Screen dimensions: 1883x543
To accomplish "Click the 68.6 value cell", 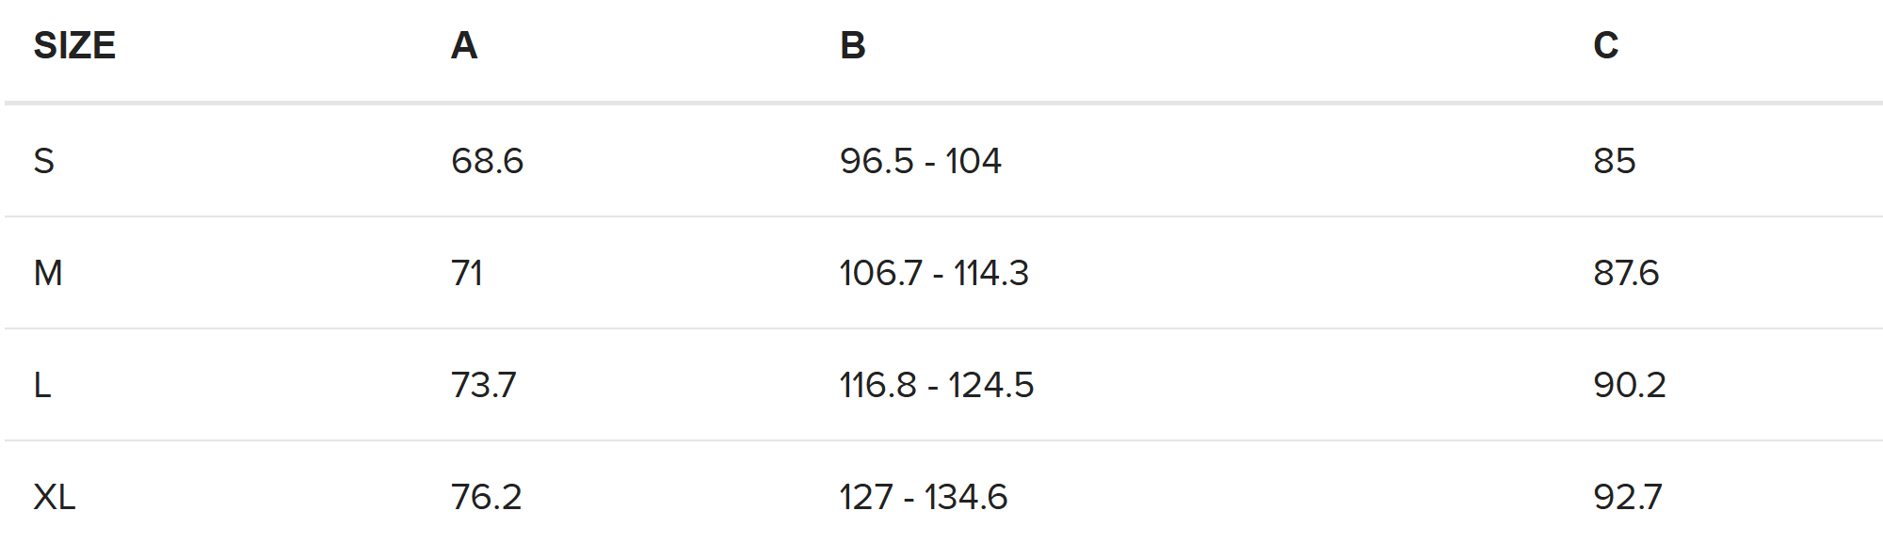I will click(487, 161).
